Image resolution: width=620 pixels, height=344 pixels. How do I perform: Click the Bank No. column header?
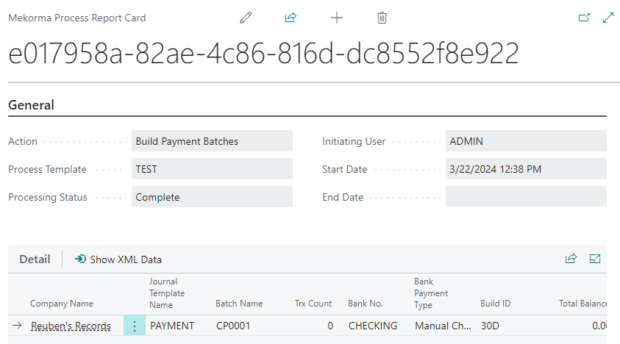(366, 304)
